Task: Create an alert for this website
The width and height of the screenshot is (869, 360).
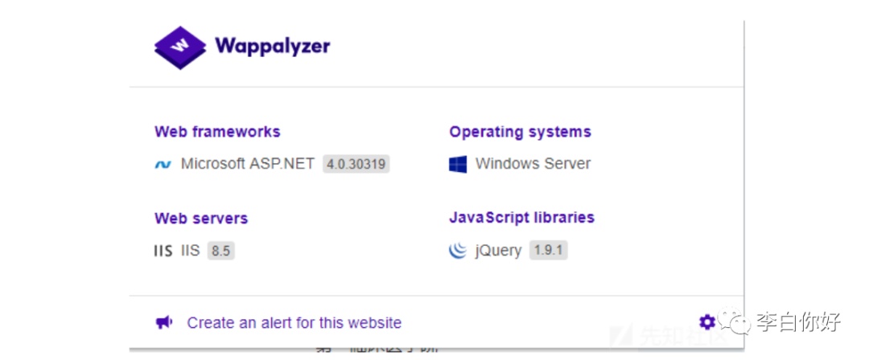Action: point(294,323)
